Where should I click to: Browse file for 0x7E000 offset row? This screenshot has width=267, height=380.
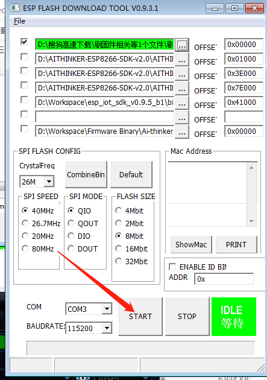(x=182, y=88)
